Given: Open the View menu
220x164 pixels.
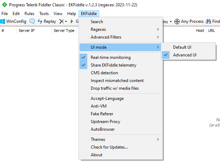Looking at the screenshot, I should [x=58, y=14].
